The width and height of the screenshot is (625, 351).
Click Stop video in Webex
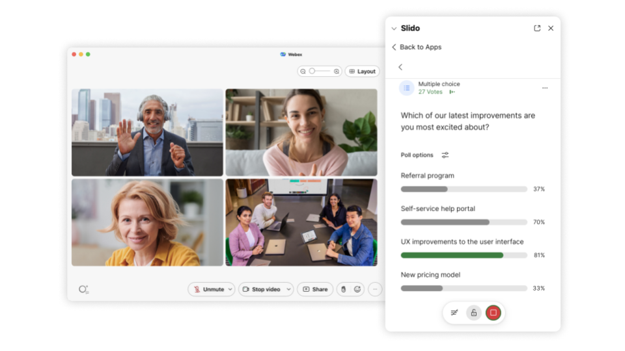coord(262,289)
